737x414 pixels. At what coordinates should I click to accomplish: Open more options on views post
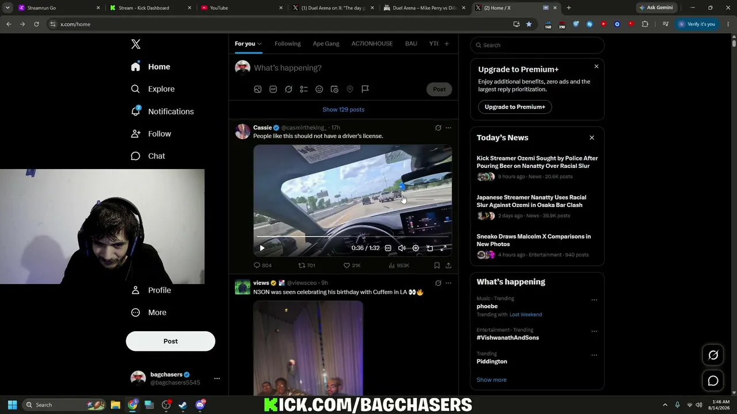[x=449, y=283]
